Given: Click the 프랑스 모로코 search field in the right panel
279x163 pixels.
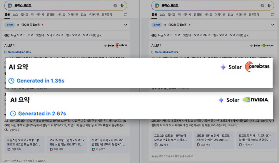Looking at the screenshot, I should click(213, 6).
